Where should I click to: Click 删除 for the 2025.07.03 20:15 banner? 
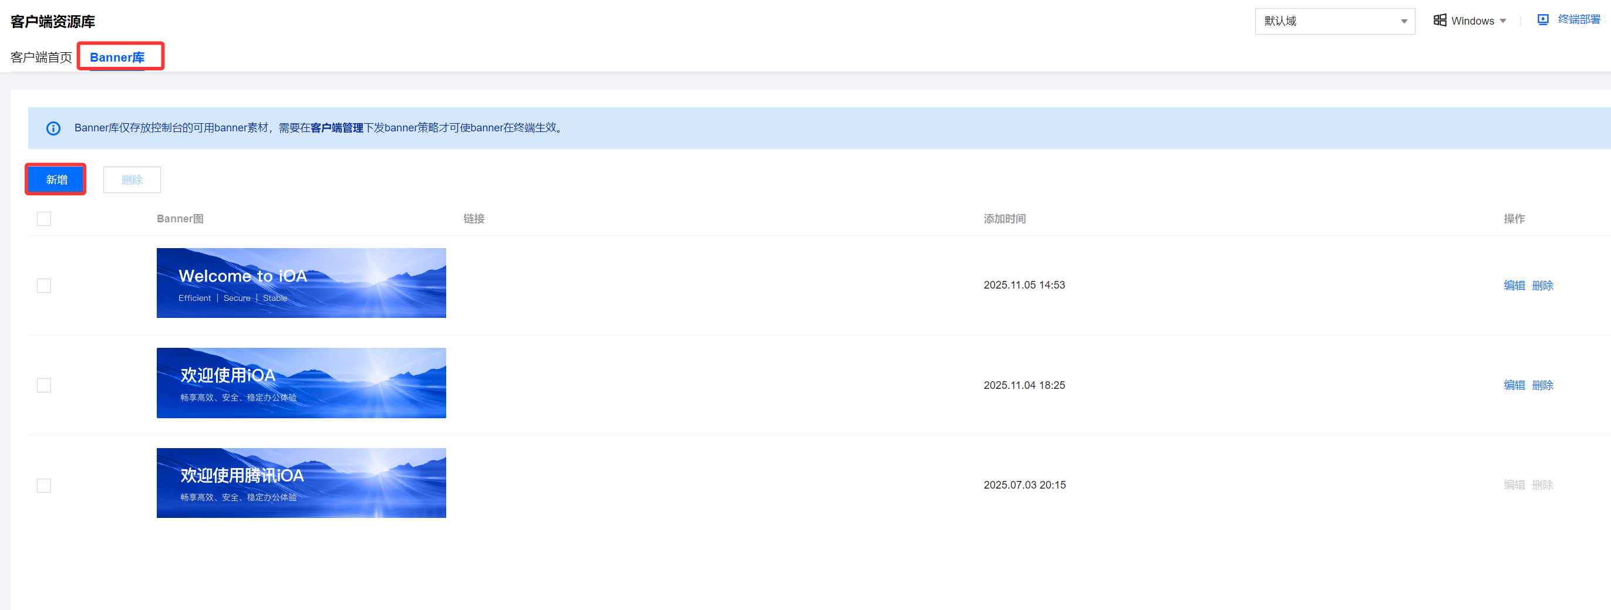[1542, 485]
